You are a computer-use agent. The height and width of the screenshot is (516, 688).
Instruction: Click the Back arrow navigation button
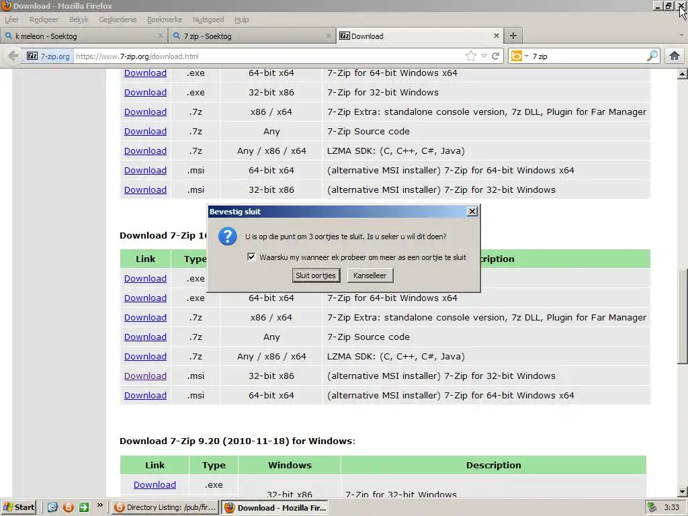coord(13,56)
